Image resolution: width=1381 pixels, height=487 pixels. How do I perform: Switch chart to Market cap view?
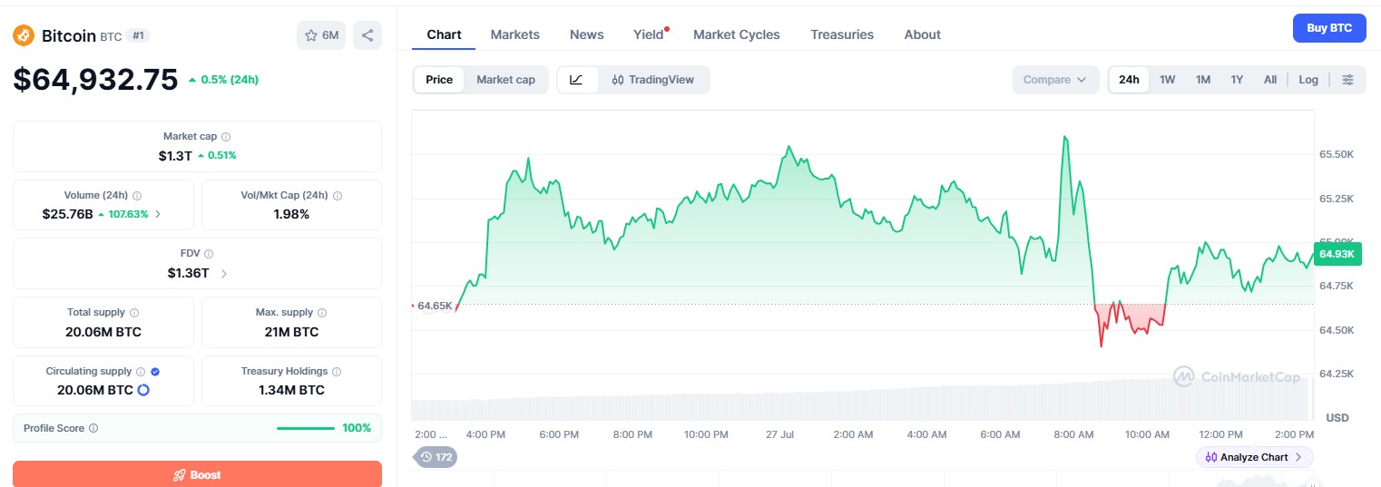pos(505,80)
